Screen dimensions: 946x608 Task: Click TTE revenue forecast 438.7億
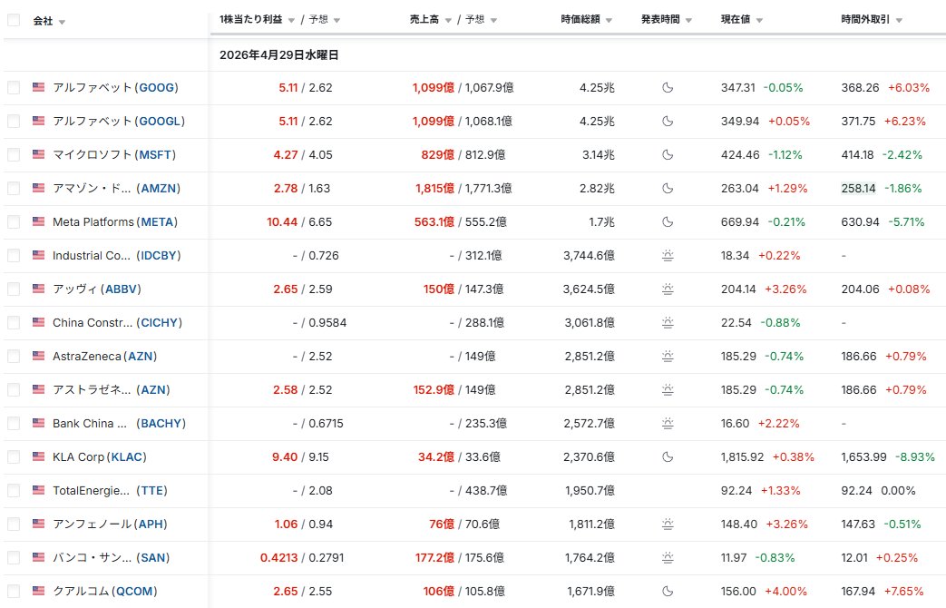point(486,490)
